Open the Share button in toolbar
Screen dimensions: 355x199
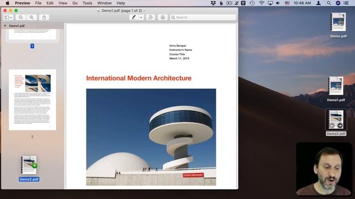point(44,17)
